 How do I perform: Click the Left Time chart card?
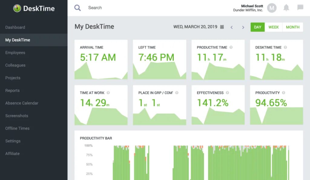click(x=160, y=59)
